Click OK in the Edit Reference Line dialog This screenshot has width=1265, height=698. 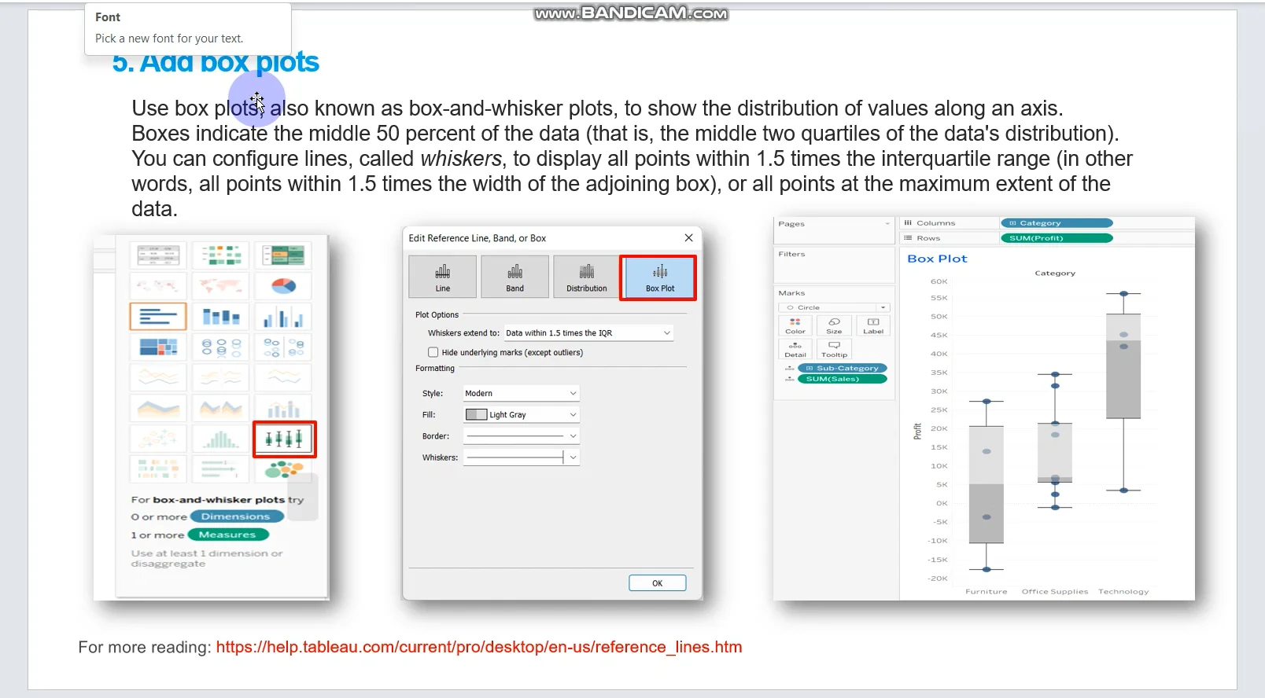click(657, 583)
